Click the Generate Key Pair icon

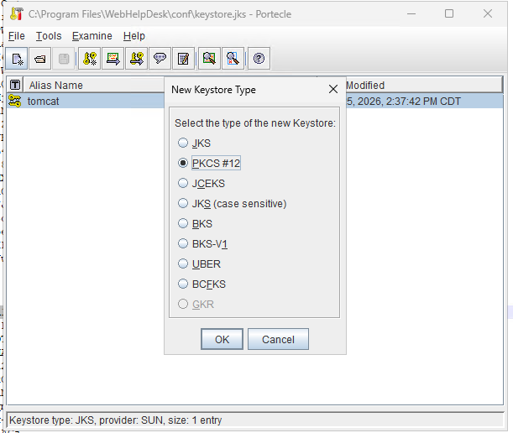pyautogui.click(x=89, y=59)
